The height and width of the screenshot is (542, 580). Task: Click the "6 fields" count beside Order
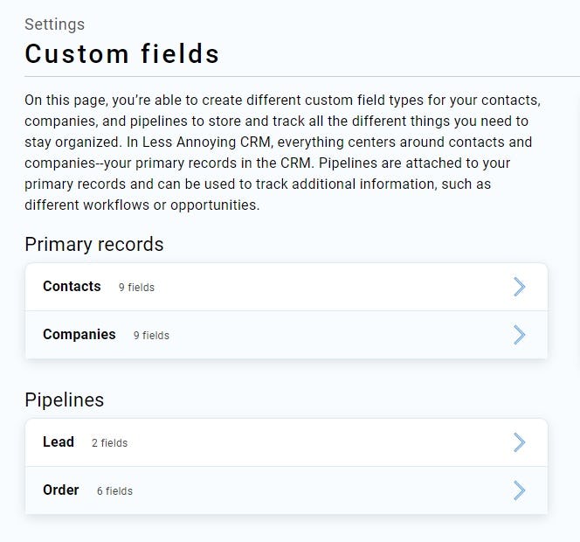point(114,491)
